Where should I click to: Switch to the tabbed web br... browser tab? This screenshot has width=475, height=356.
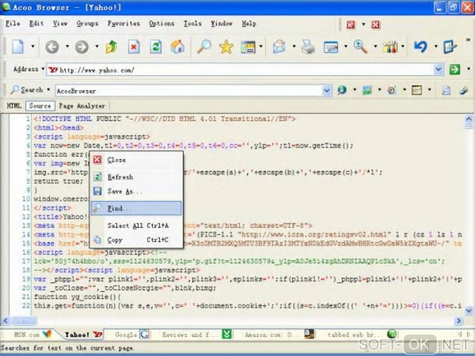coord(362,335)
